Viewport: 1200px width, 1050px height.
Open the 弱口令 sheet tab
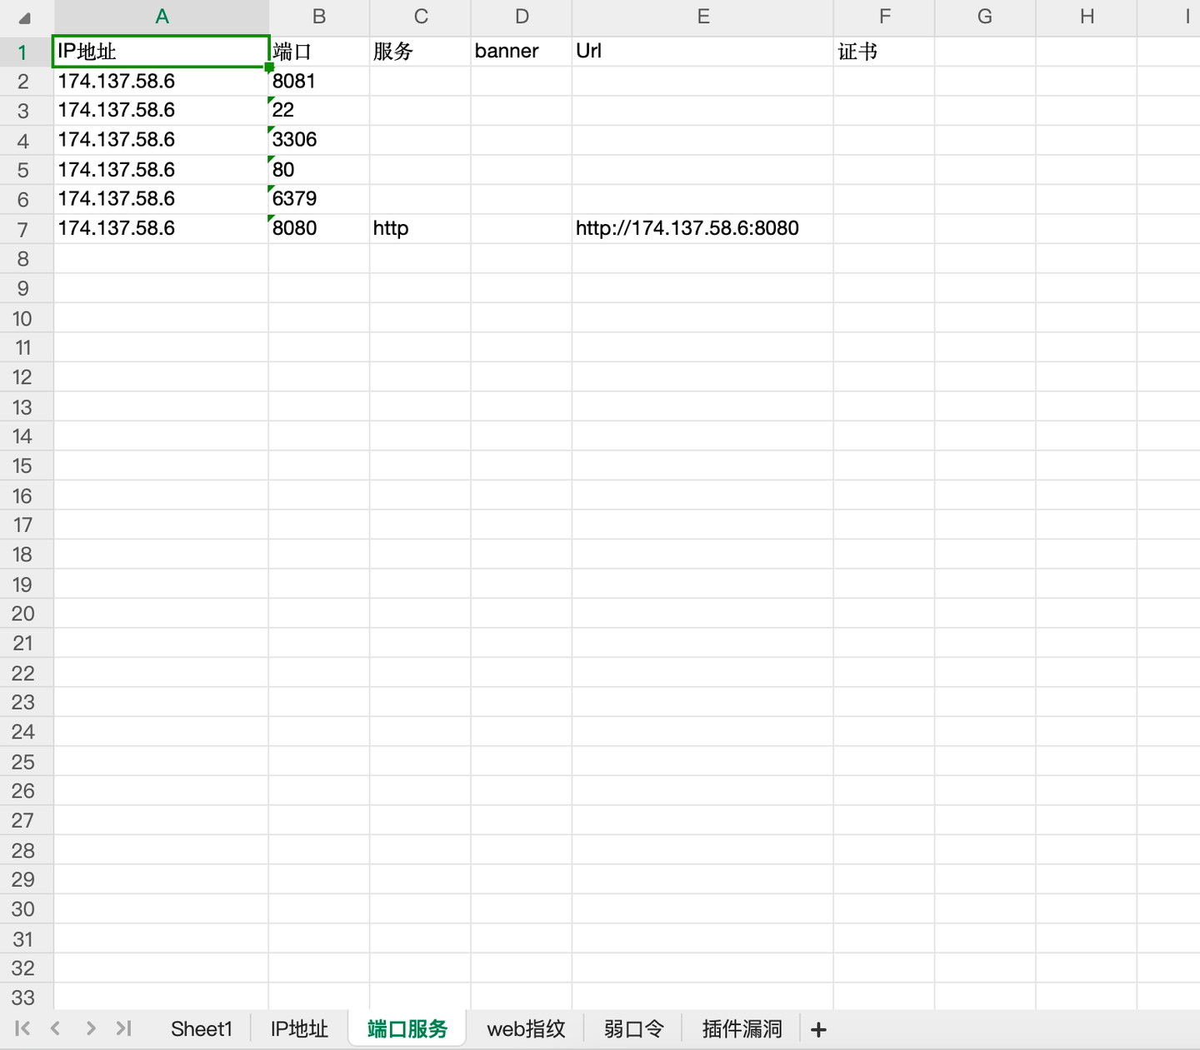[x=633, y=1029]
